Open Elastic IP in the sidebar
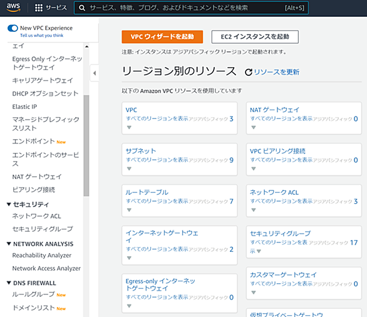The image size is (367, 317). pos(24,107)
